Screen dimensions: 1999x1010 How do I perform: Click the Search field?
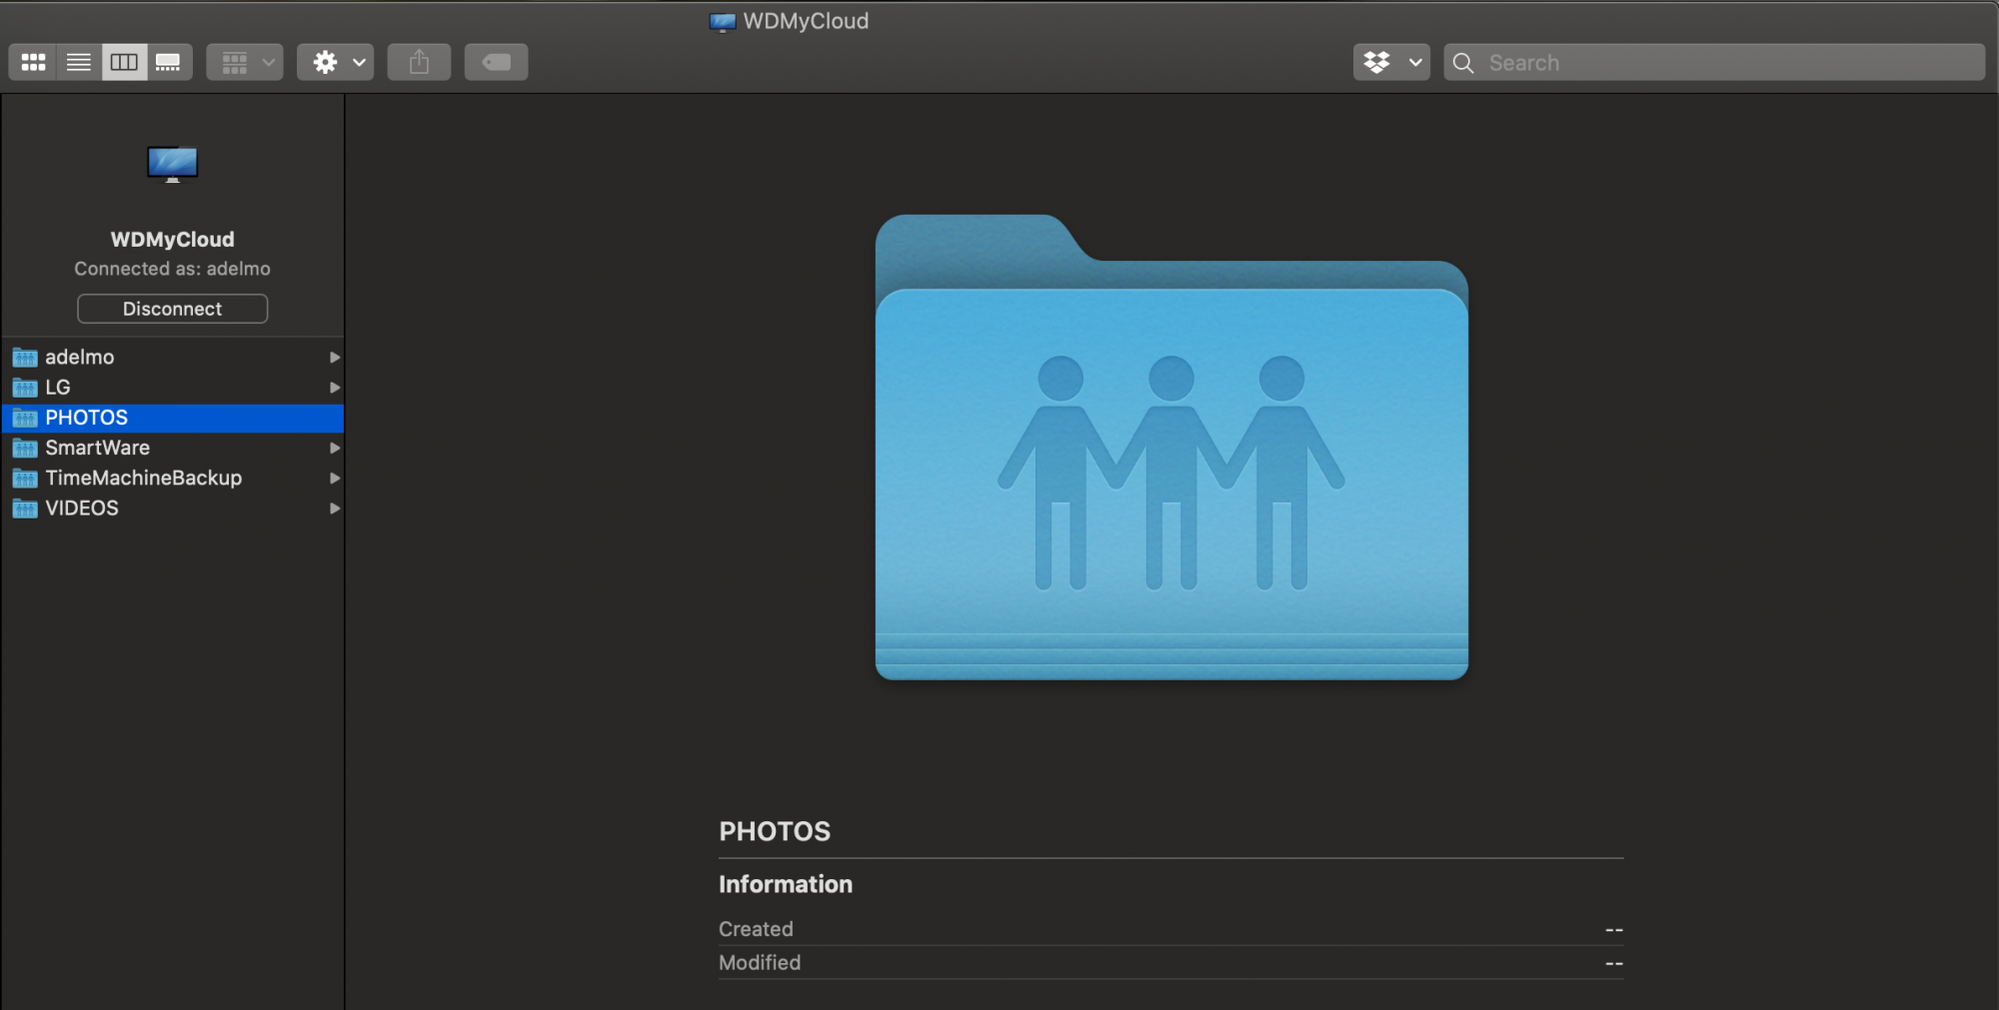coord(1714,62)
